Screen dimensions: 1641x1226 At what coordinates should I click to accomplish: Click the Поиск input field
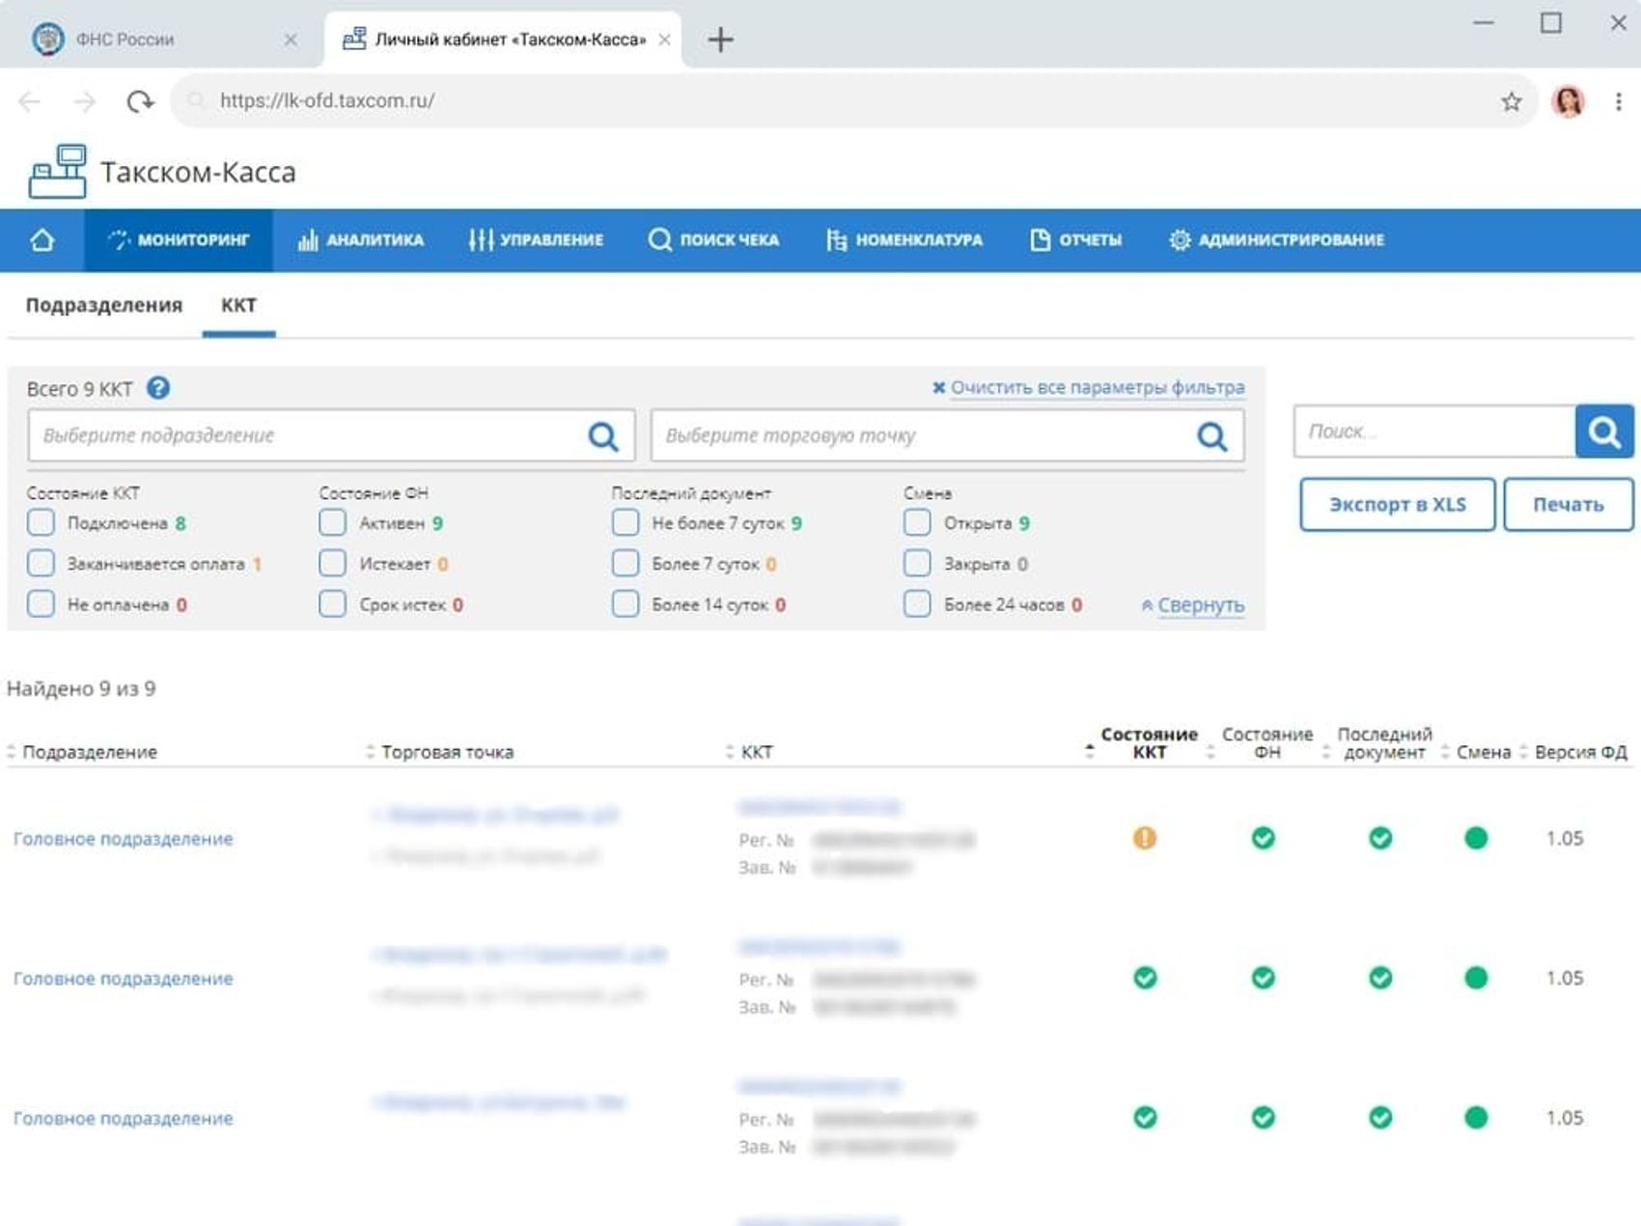tap(1434, 431)
